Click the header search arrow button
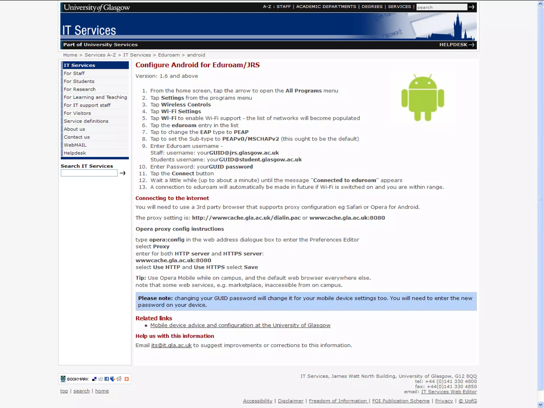The height and width of the screenshot is (408, 544). (472, 7)
